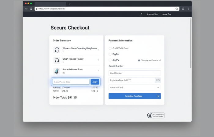The width and height of the screenshot is (214, 137).
Task: Click the star icon in site header
Action: [141, 14]
